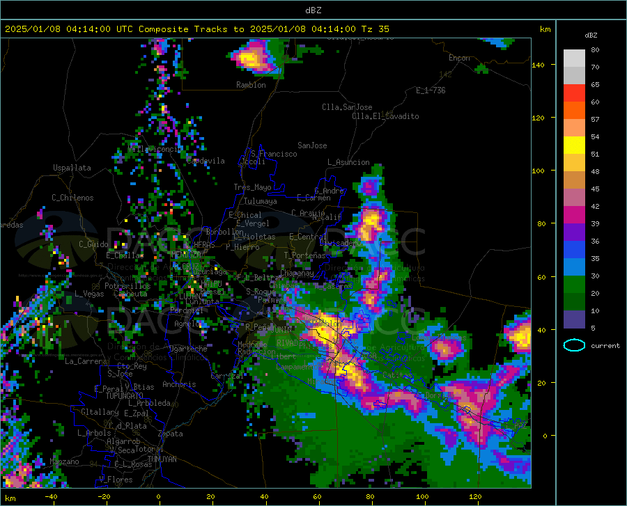Click the 'Capdevila' map label
The image size is (627, 506).
click(x=206, y=161)
